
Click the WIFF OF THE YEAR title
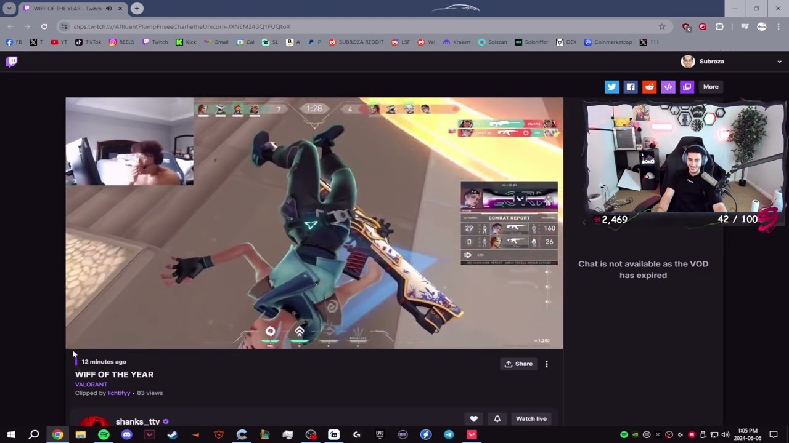(x=114, y=374)
